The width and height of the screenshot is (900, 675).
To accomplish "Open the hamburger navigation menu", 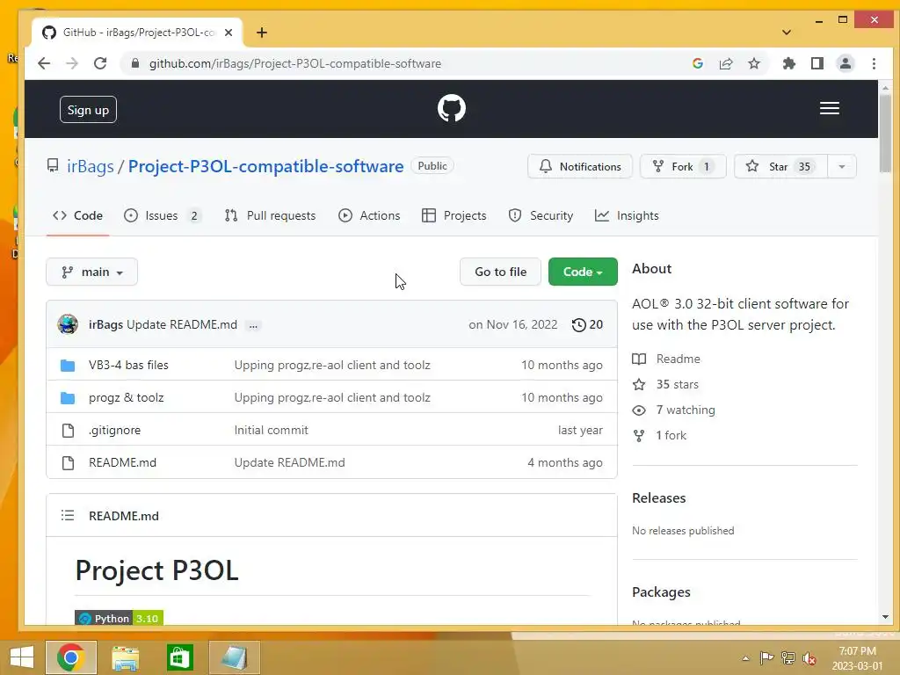I will pyautogui.click(x=829, y=108).
